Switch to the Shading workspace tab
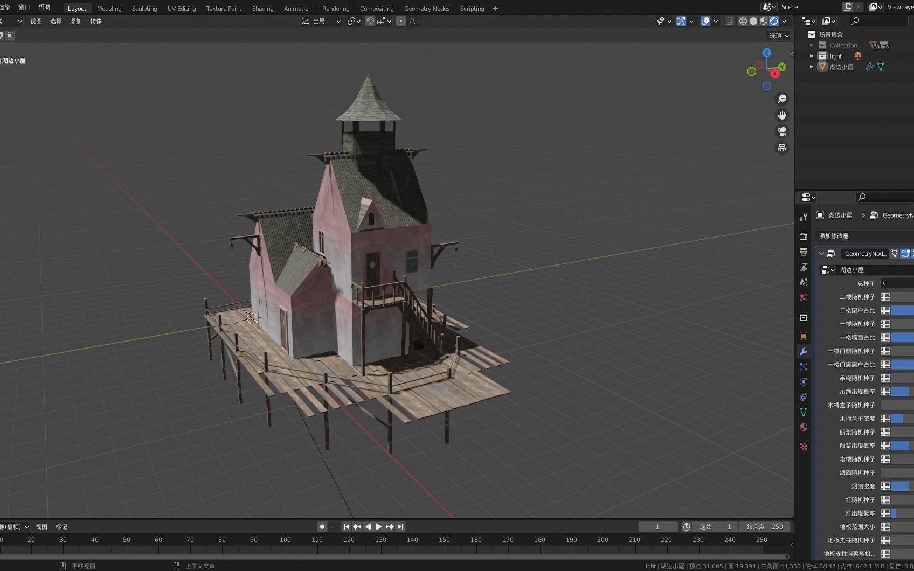914x571 pixels. pyautogui.click(x=262, y=9)
